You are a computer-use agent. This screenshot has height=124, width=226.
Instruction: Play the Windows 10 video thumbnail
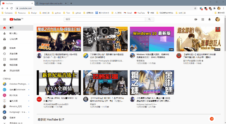tap(152, 39)
